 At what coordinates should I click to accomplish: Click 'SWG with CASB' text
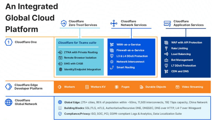coord(74,63)
